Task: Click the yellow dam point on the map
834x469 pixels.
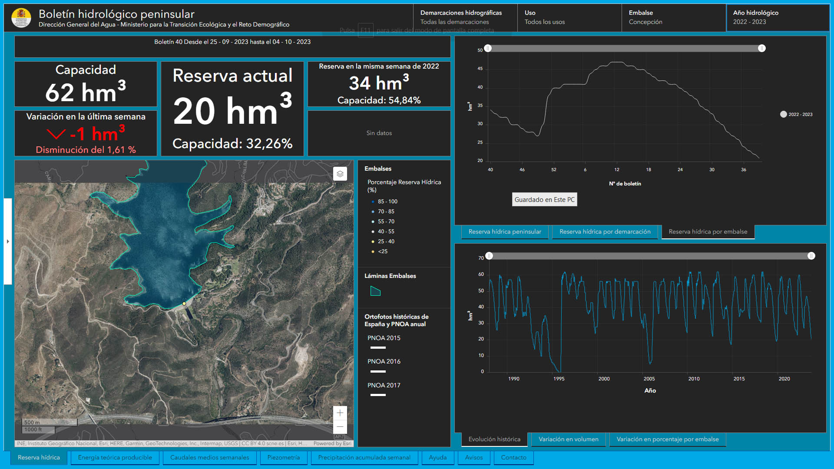Action: (x=184, y=304)
